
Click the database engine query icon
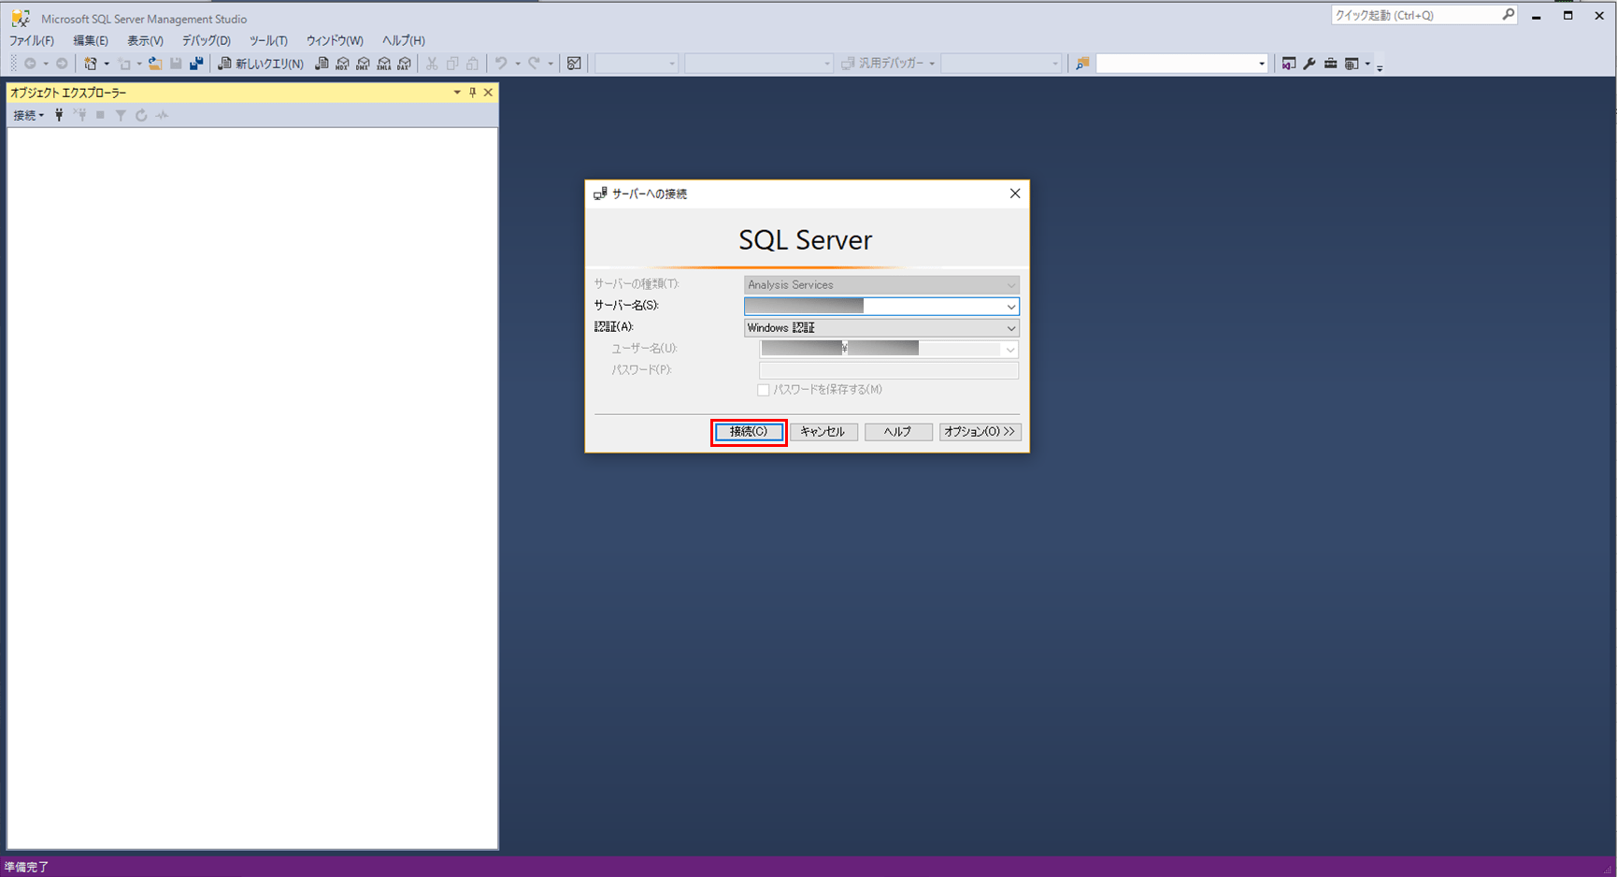[x=322, y=64]
